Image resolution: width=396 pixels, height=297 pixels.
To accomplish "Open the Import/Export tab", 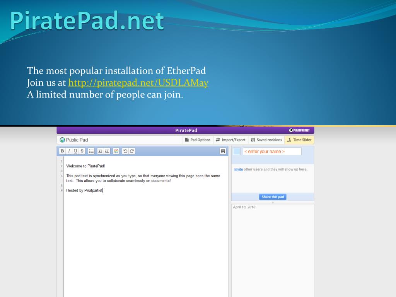I will [230, 140].
